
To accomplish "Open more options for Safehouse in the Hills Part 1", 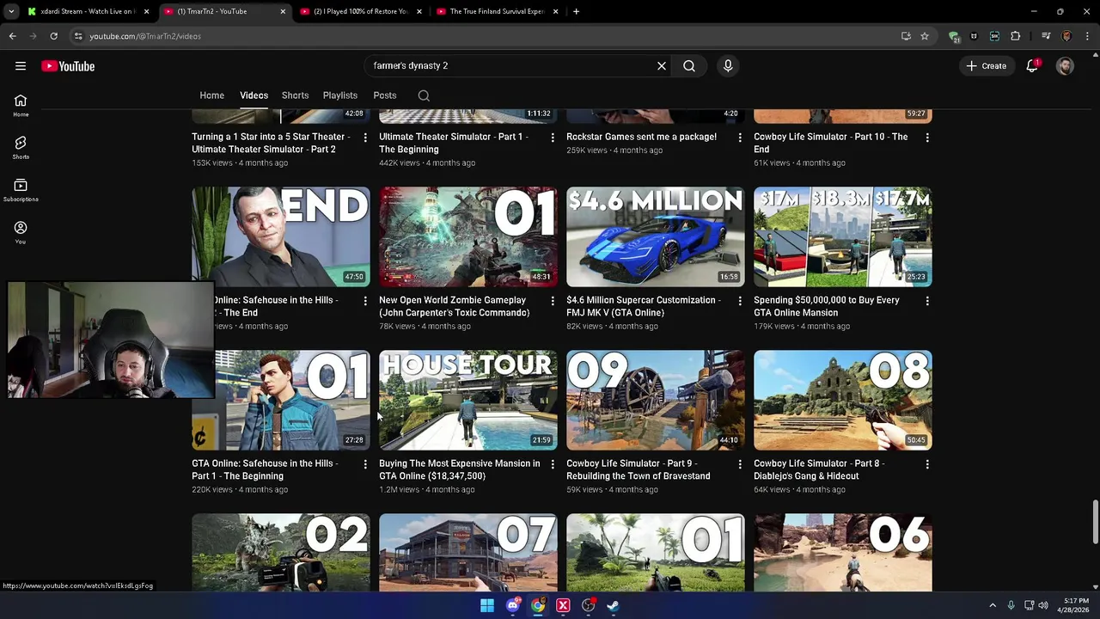I will coord(365,464).
